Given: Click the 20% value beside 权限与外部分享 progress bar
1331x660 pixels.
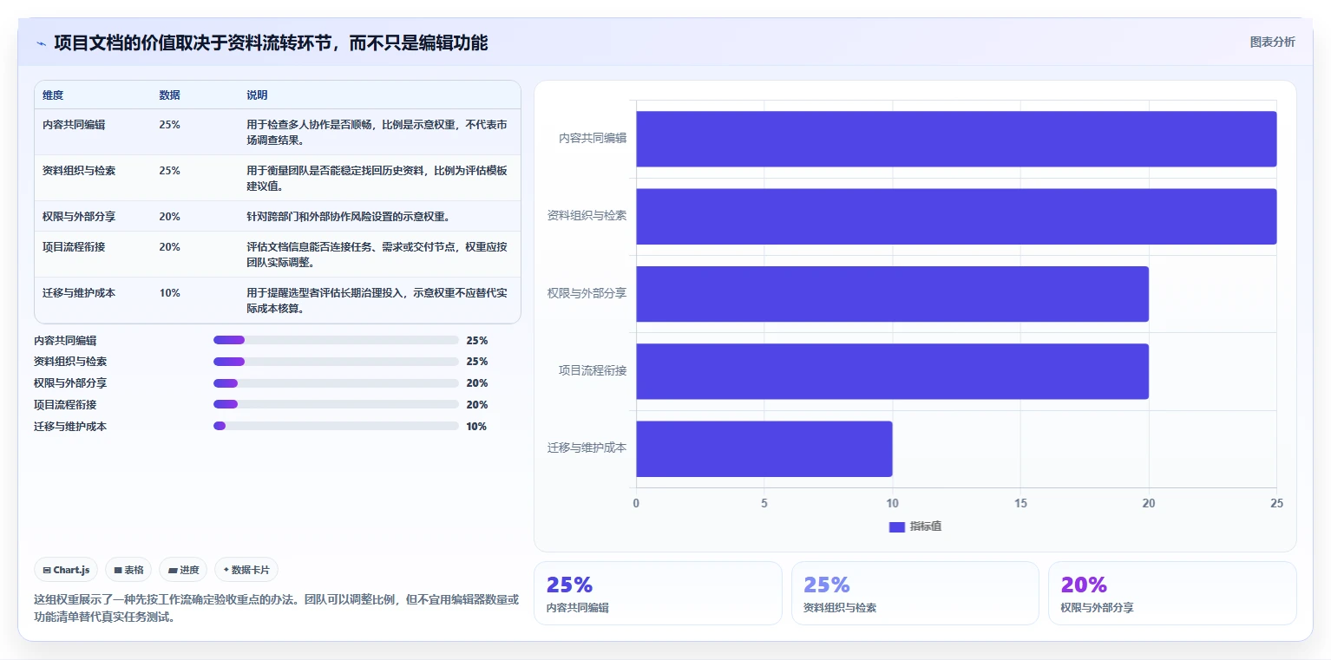Looking at the screenshot, I should point(477,383).
